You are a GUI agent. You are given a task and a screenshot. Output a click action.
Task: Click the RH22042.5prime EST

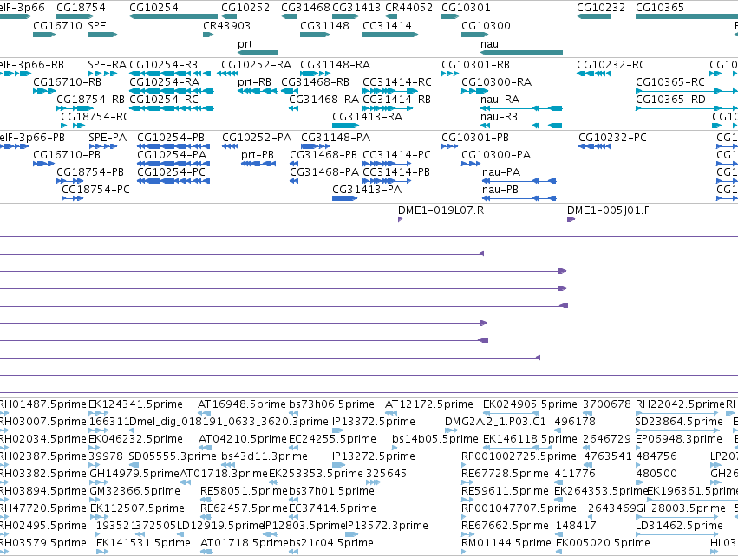676,413
